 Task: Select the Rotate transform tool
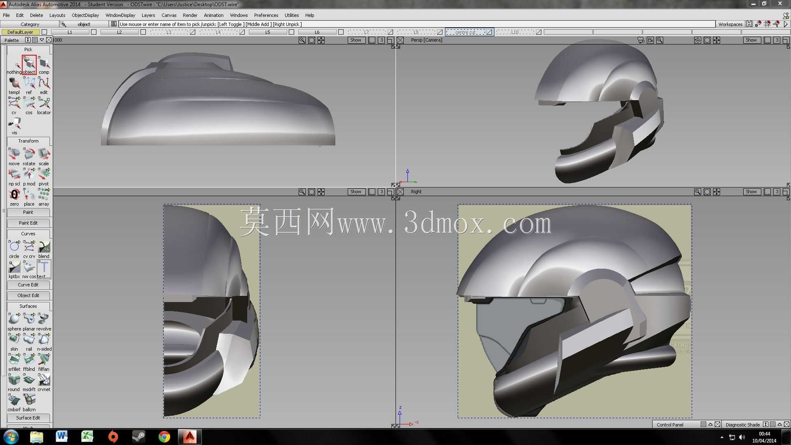point(29,157)
